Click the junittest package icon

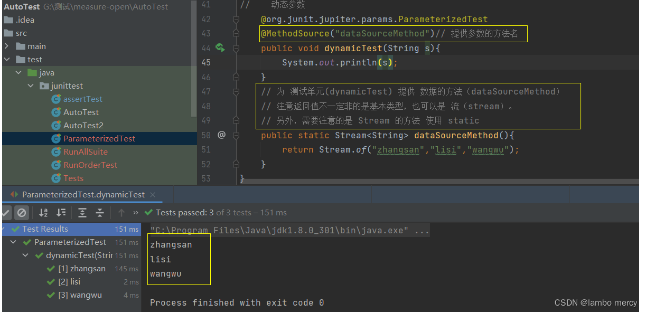44,86
